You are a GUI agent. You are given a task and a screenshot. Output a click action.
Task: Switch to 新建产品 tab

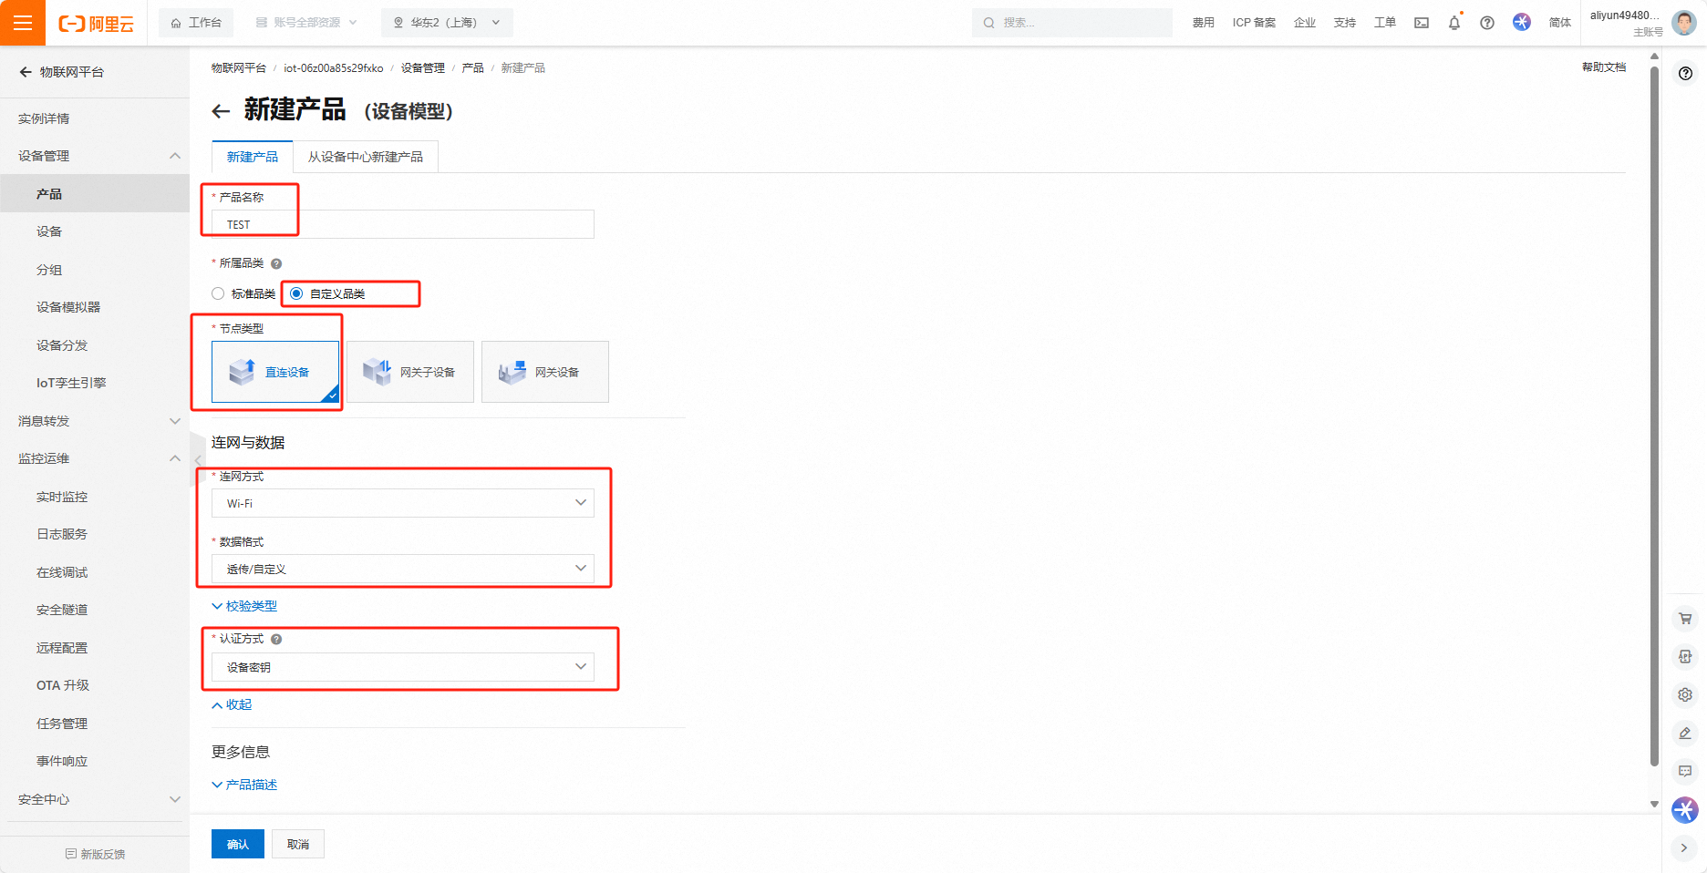253,157
